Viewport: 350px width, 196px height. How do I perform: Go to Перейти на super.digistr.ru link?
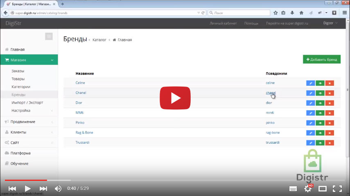click(x=287, y=23)
